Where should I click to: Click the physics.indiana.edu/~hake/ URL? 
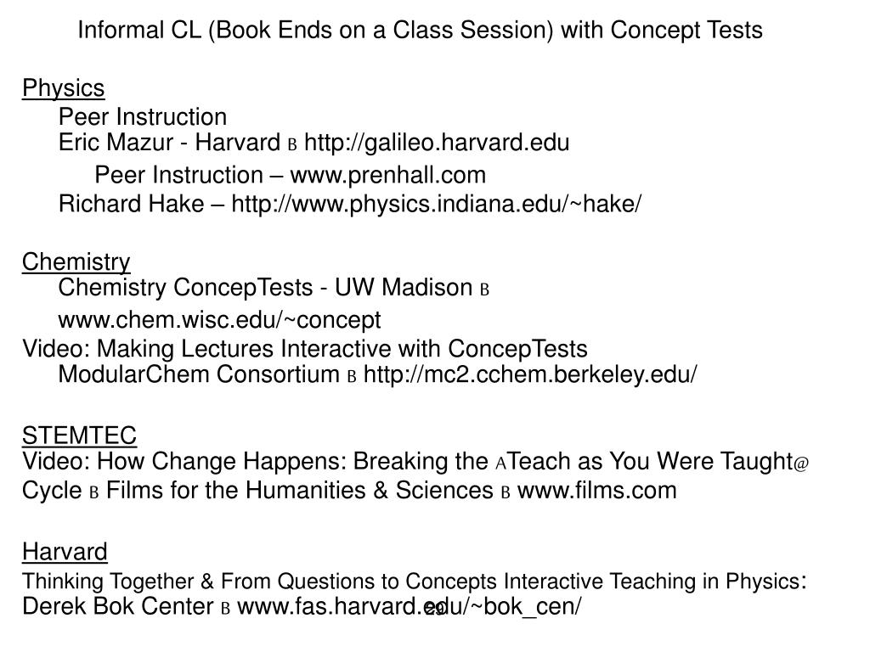(436, 204)
